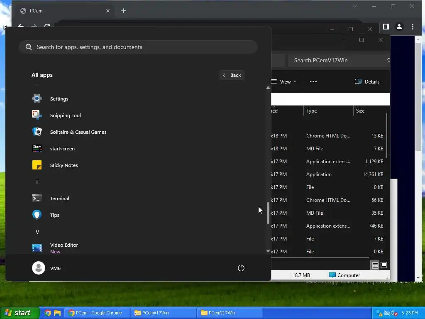Click the volume muted tray icon
The height and width of the screenshot is (319, 425).
[394, 313]
